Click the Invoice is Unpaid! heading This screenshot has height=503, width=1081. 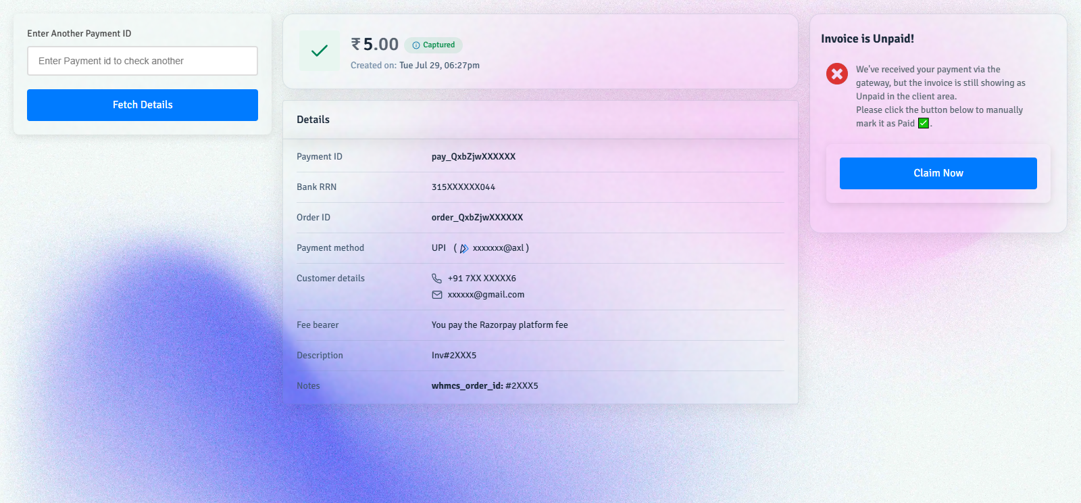tap(868, 39)
